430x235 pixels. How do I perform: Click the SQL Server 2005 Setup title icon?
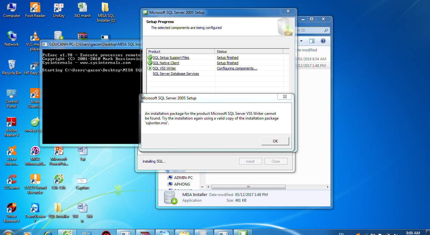click(145, 13)
